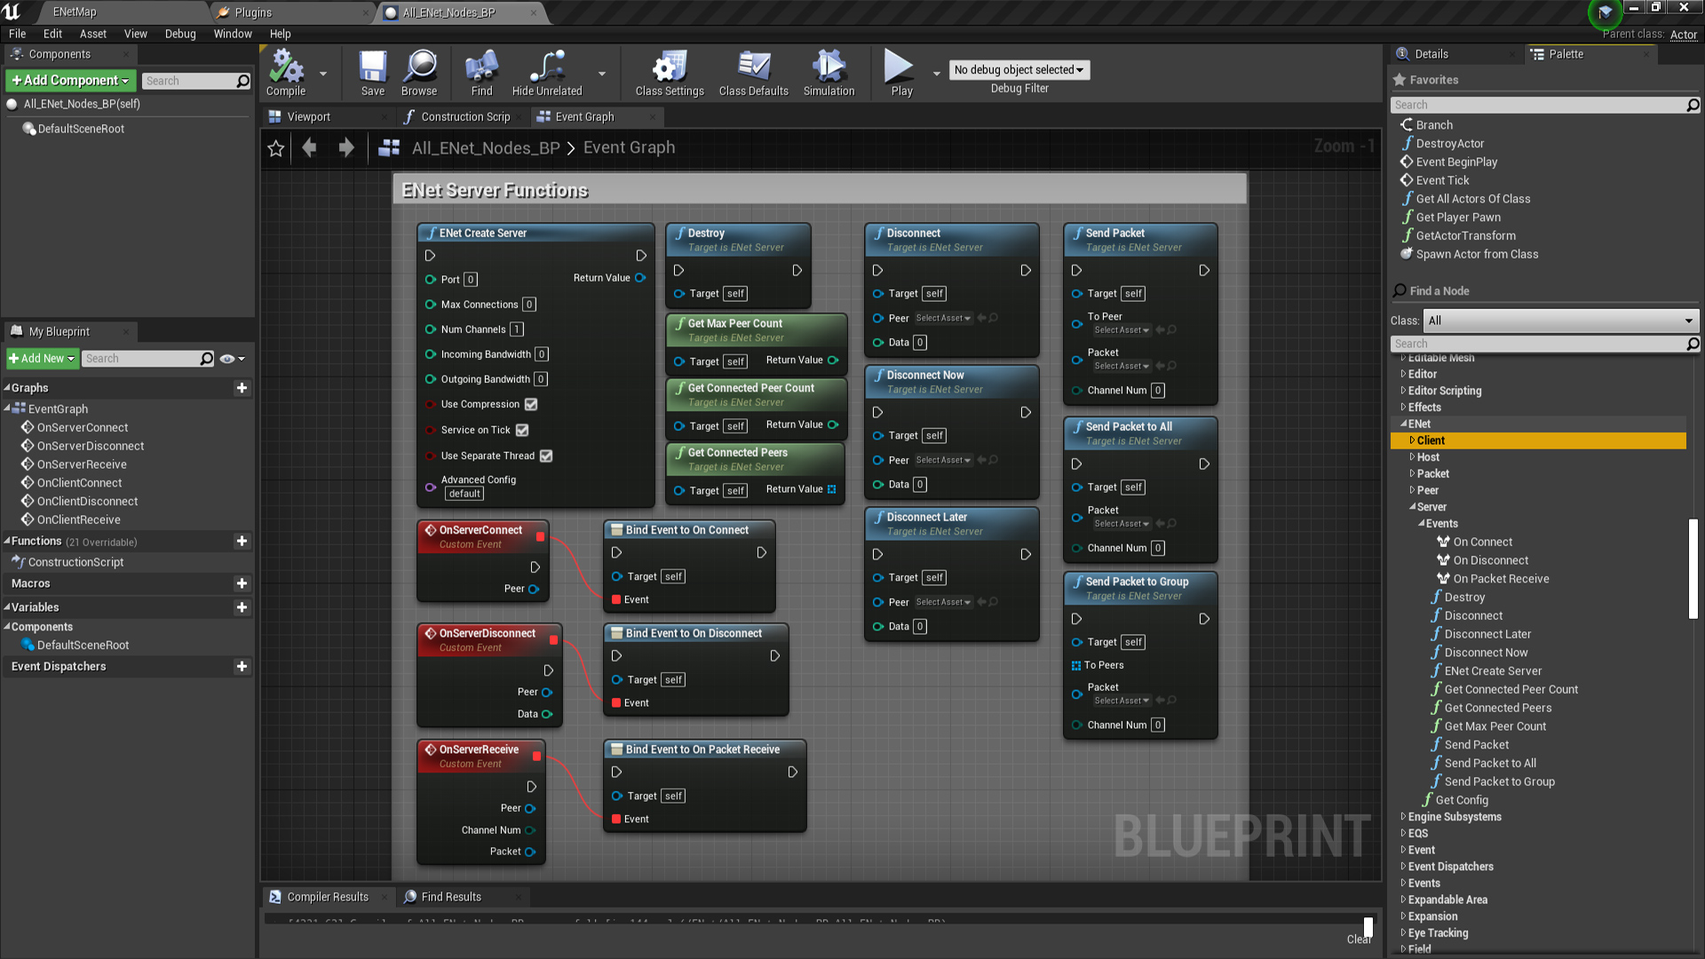Click the Unreal Engine logo
1705x959 pixels.
(12, 12)
